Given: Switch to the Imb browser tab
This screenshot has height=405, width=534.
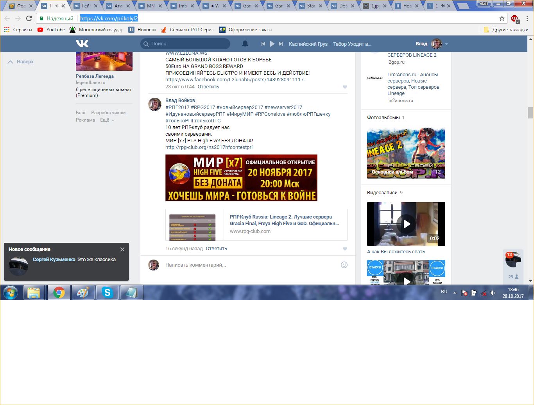Looking at the screenshot, I should [x=183, y=6].
